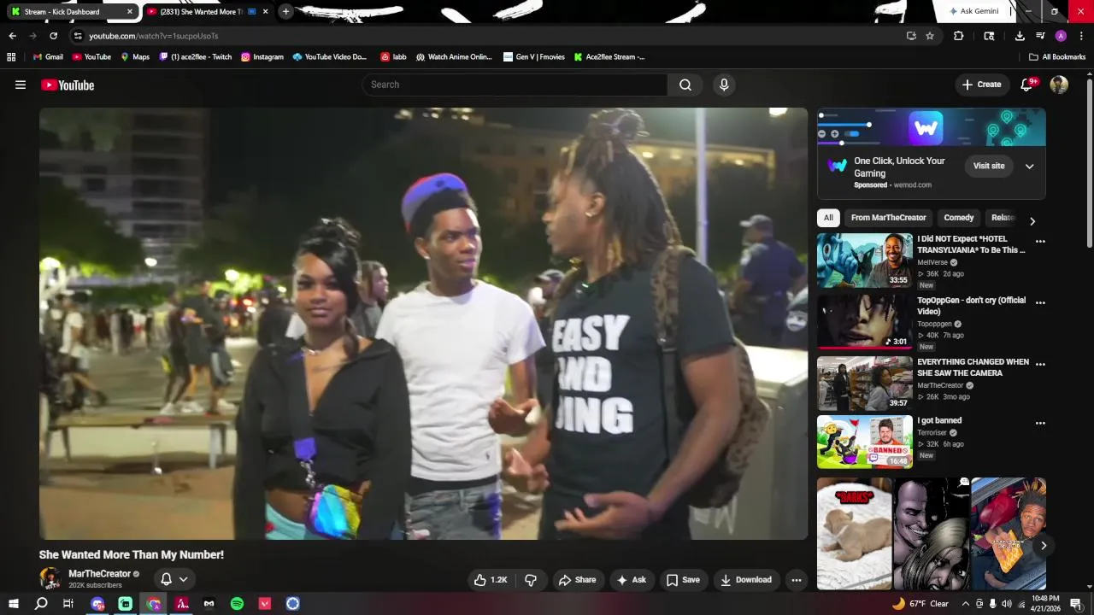The height and width of the screenshot is (615, 1094).
Task: Open Spotify from the taskbar
Action: pyautogui.click(x=237, y=604)
